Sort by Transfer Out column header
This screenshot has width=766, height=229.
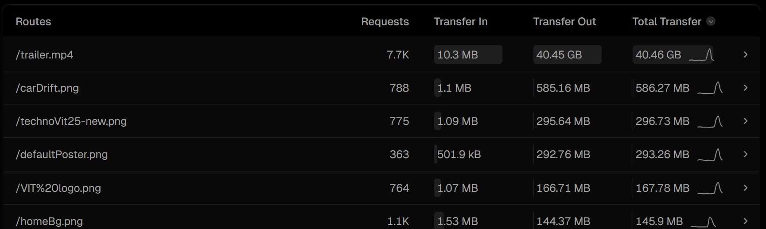564,22
